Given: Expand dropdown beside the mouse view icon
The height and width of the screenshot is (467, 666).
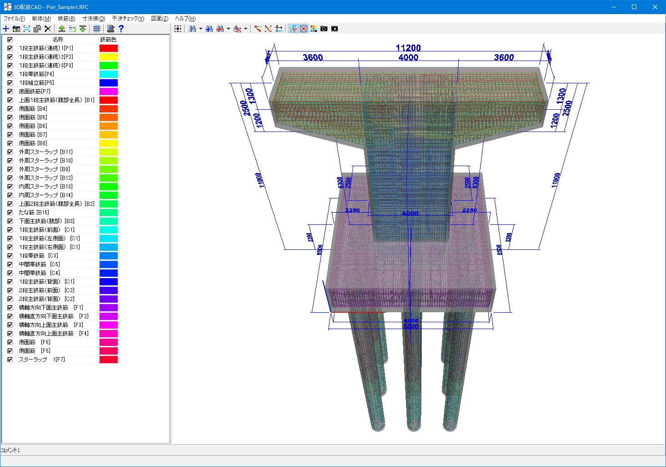Looking at the screenshot, I should coord(246,29).
